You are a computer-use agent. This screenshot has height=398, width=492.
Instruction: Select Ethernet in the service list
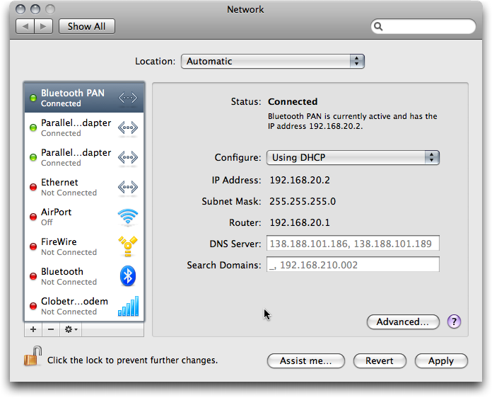[x=84, y=187]
